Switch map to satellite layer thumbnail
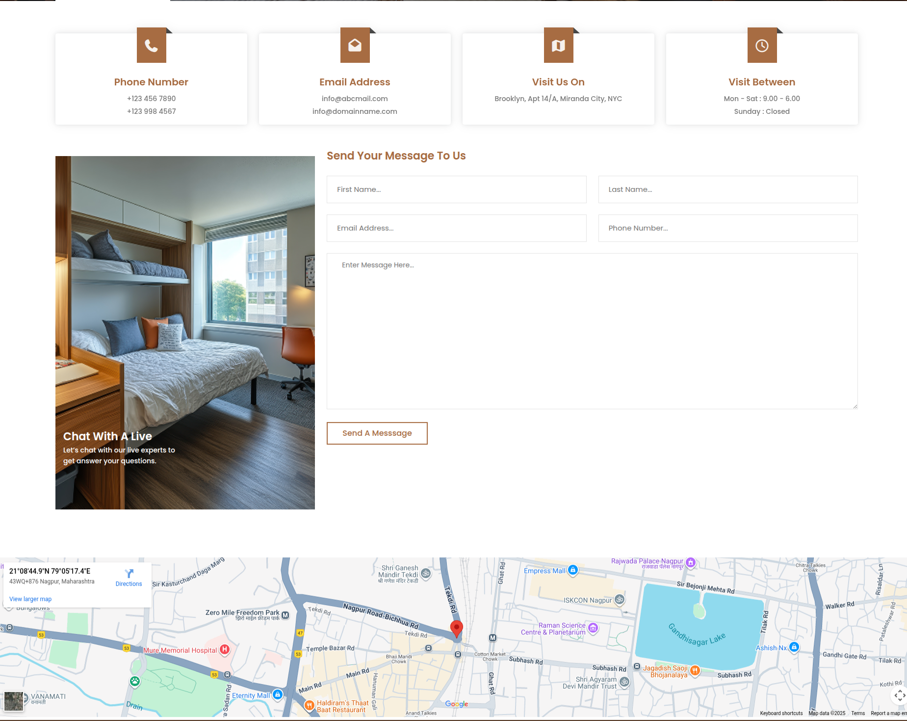 [x=14, y=701]
